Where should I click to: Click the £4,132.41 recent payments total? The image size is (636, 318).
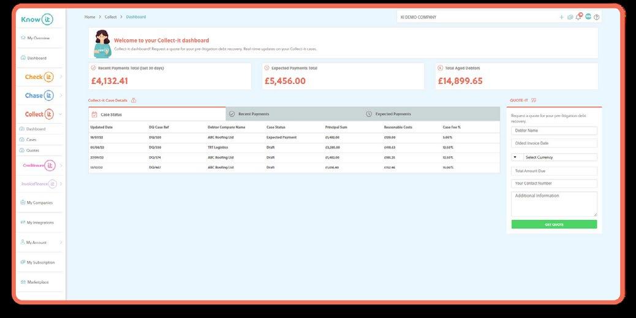click(x=110, y=81)
